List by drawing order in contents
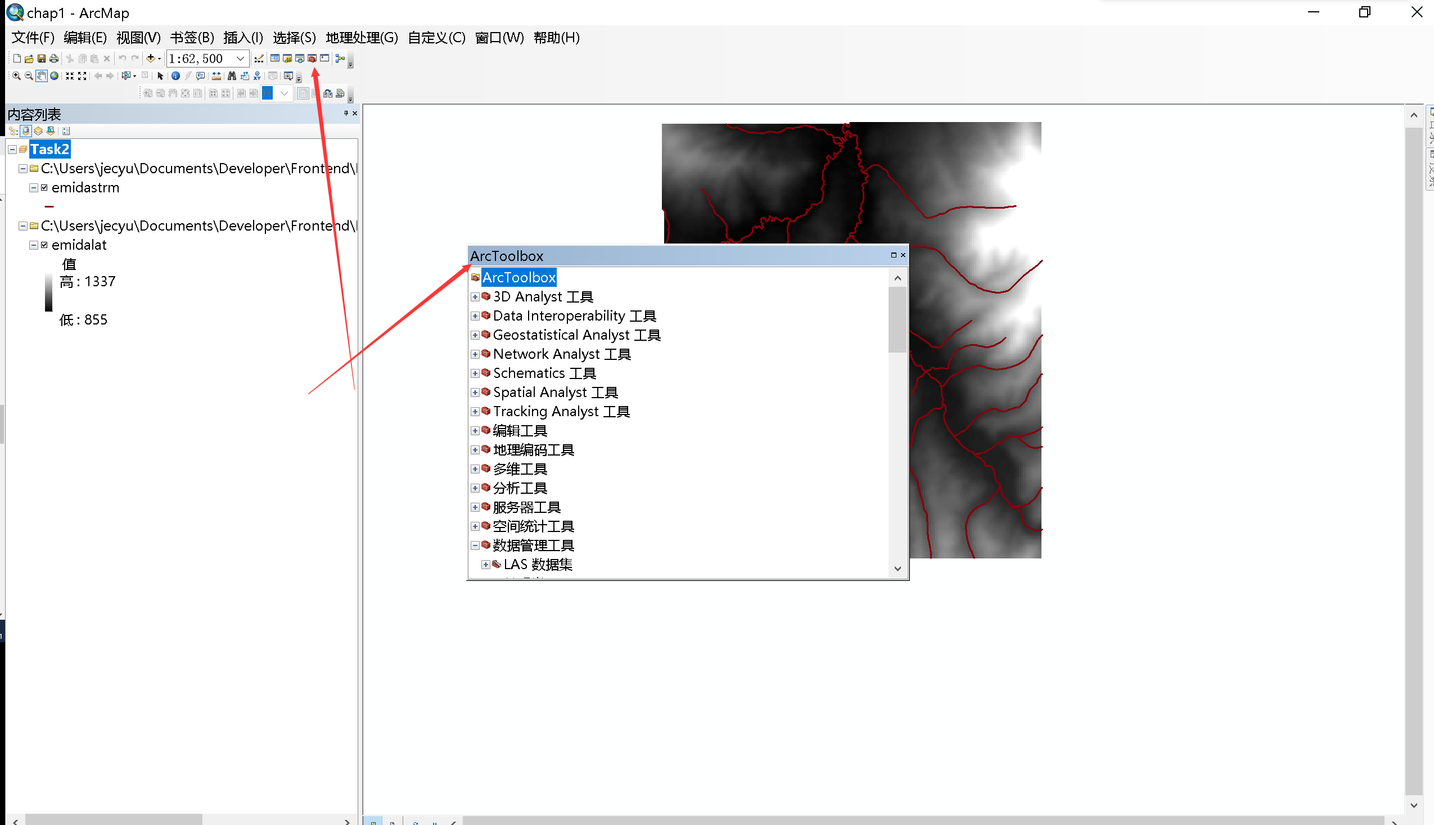Viewport: 1434px width, 825px height. coord(13,131)
